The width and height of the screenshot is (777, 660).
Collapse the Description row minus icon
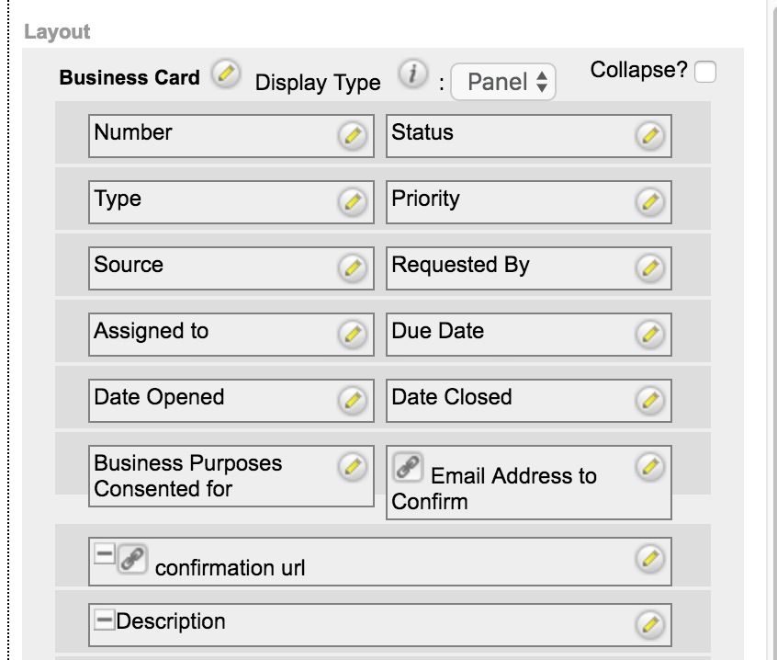[105, 620]
